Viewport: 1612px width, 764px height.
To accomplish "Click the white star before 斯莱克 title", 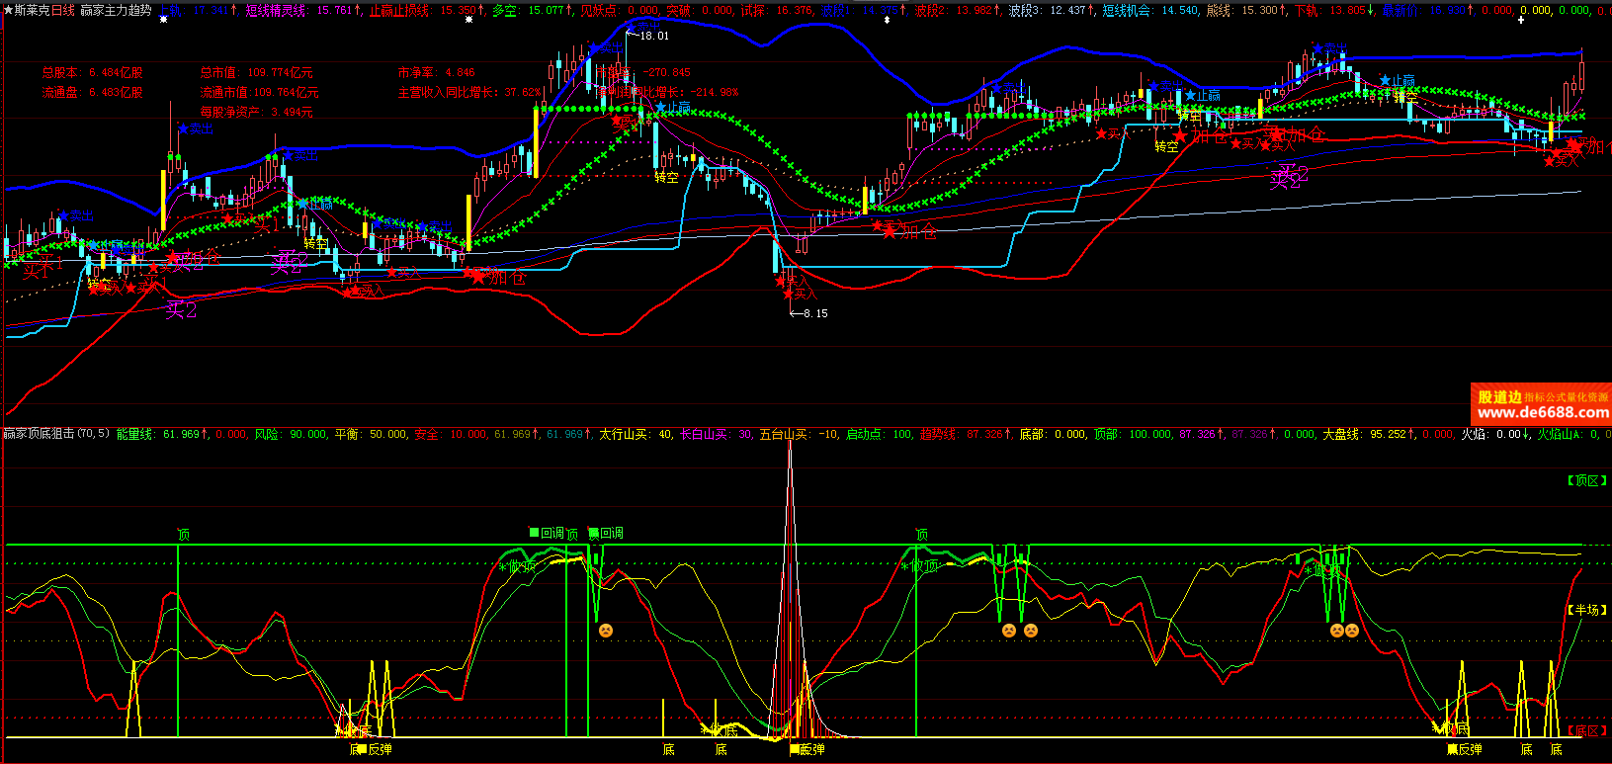I will point(8,10).
